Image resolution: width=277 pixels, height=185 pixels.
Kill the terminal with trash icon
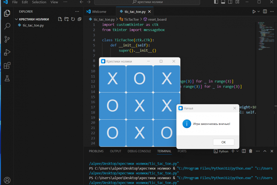coord(251,151)
